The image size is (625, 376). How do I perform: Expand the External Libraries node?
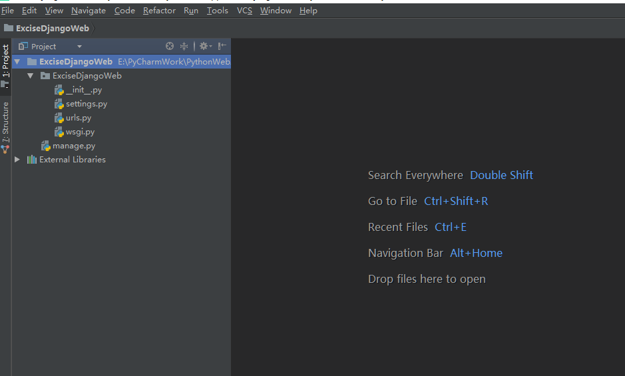[17, 160]
